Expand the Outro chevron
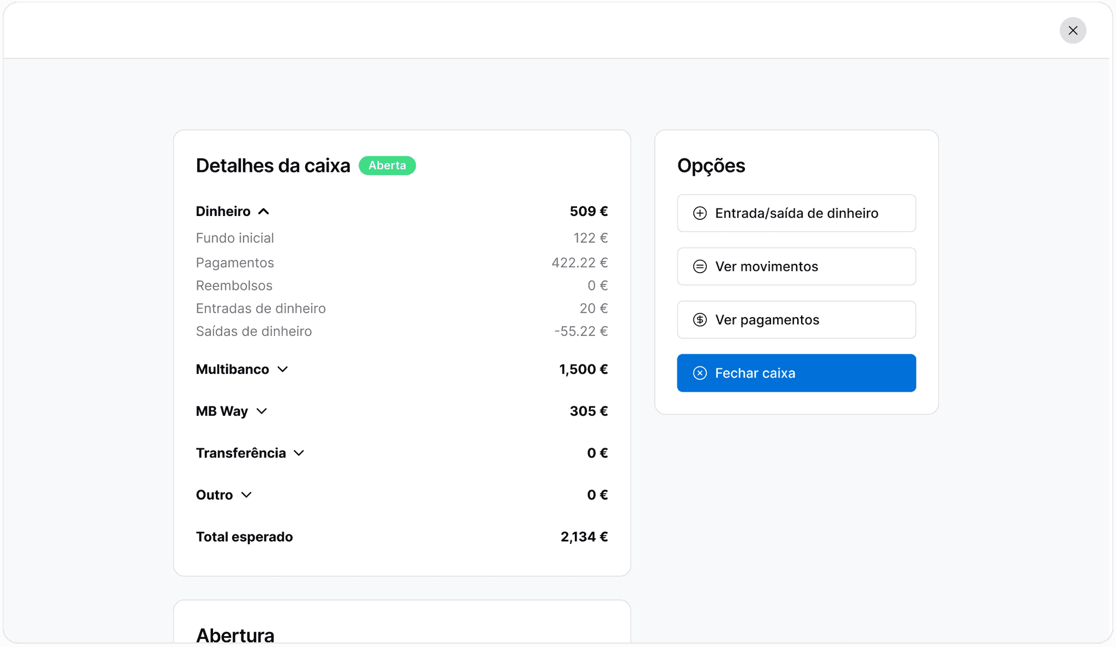Screen dimensions: 1116x647 coord(246,495)
